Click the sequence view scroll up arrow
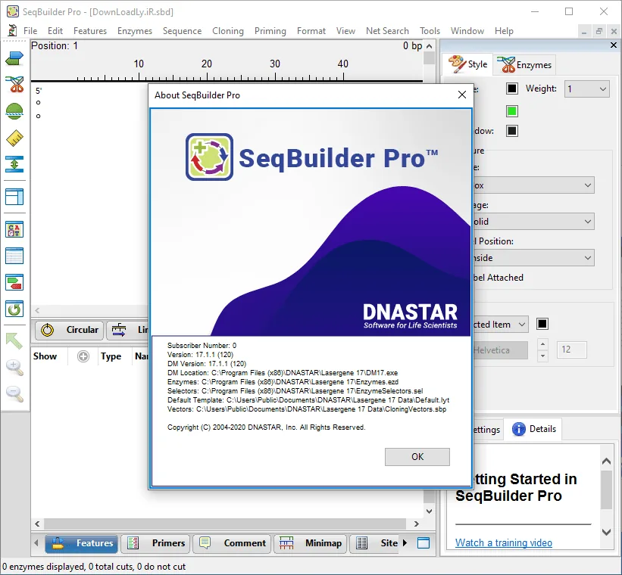The height and width of the screenshot is (575, 622). pyautogui.click(x=429, y=46)
